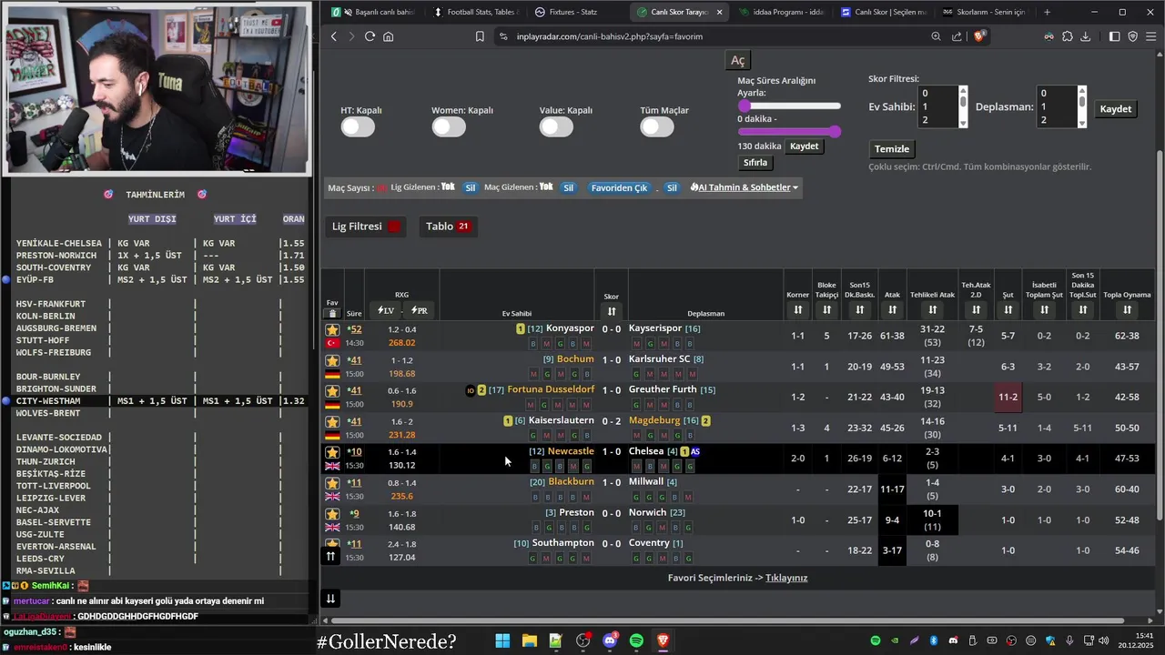Screen dimensions: 1165x655
Task: Click Kaydet next to 130 dakika
Action: click(x=804, y=146)
